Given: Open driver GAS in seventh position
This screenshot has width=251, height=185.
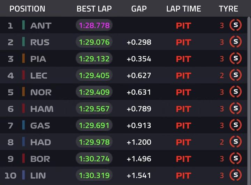Looking at the screenshot, I should [40, 125].
